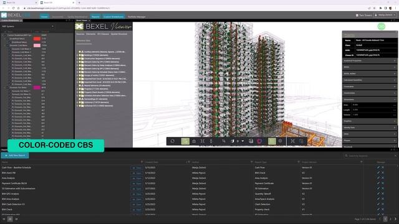This screenshot has width=399, height=224.
Task: Delete the Payment Certificate report row
Action: coord(383,184)
